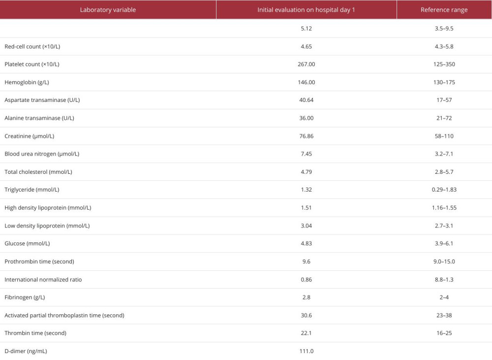The height and width of the screenshot is (360, 492).
Task: Click the 'Platelet count (×10/L)' label
Action: point(32,64)
